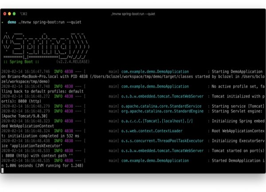Click timestamp '2020-02-14 16:16:48.324'
This screenshot has width=266, height=192.
point(26,131)
